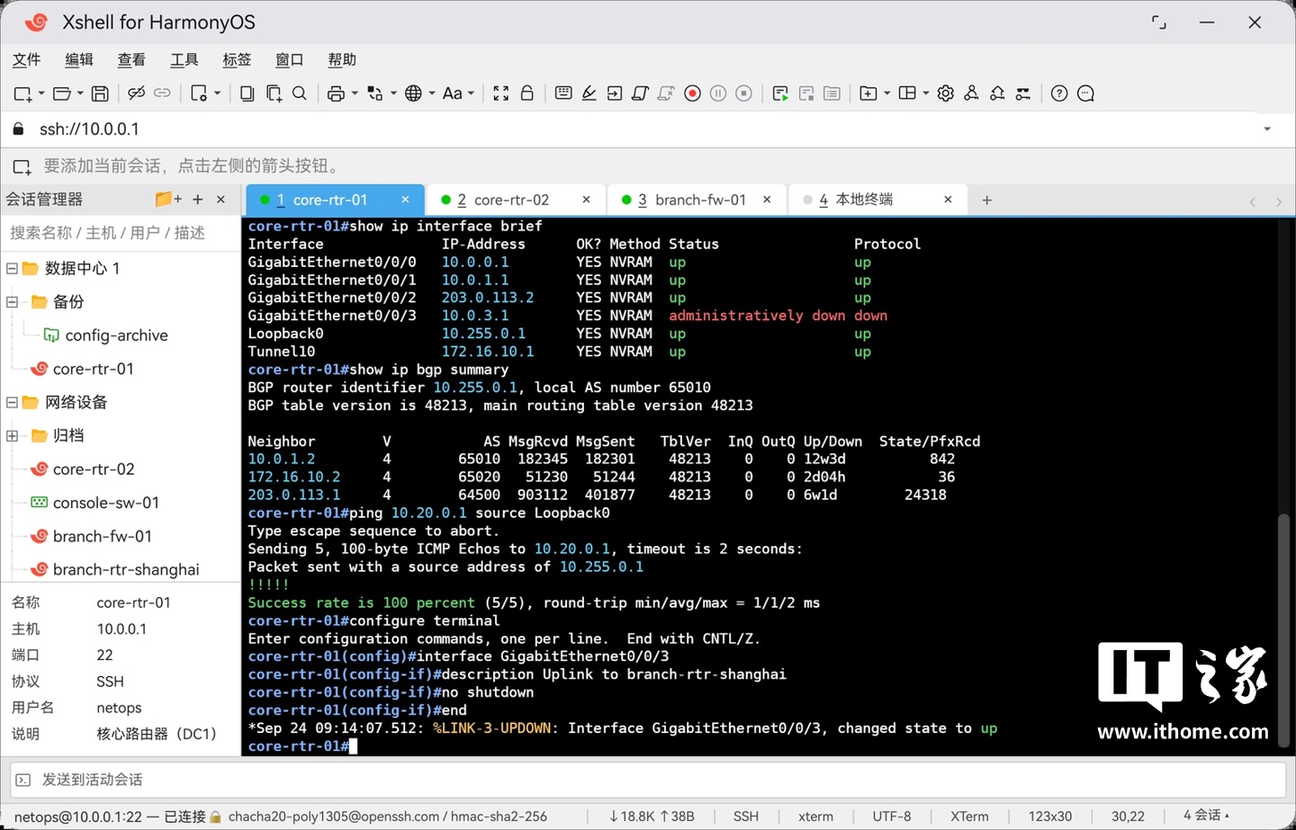Switch to the core-rtr-02 tab

pos(517,200)
